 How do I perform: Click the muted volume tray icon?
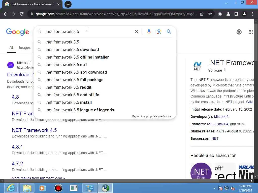click(233, 188)
